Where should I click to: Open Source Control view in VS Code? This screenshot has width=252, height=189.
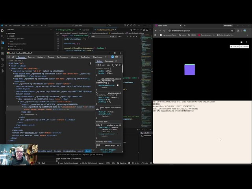coord(2,42)
